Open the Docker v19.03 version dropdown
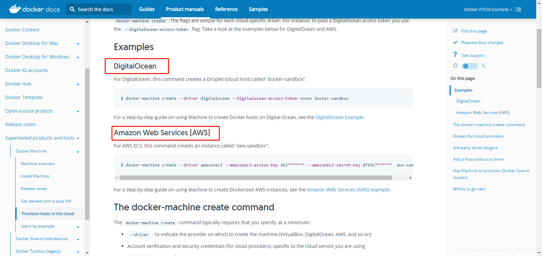 (488, 9)
